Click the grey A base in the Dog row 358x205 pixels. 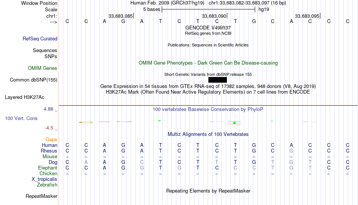coord(86,162)
